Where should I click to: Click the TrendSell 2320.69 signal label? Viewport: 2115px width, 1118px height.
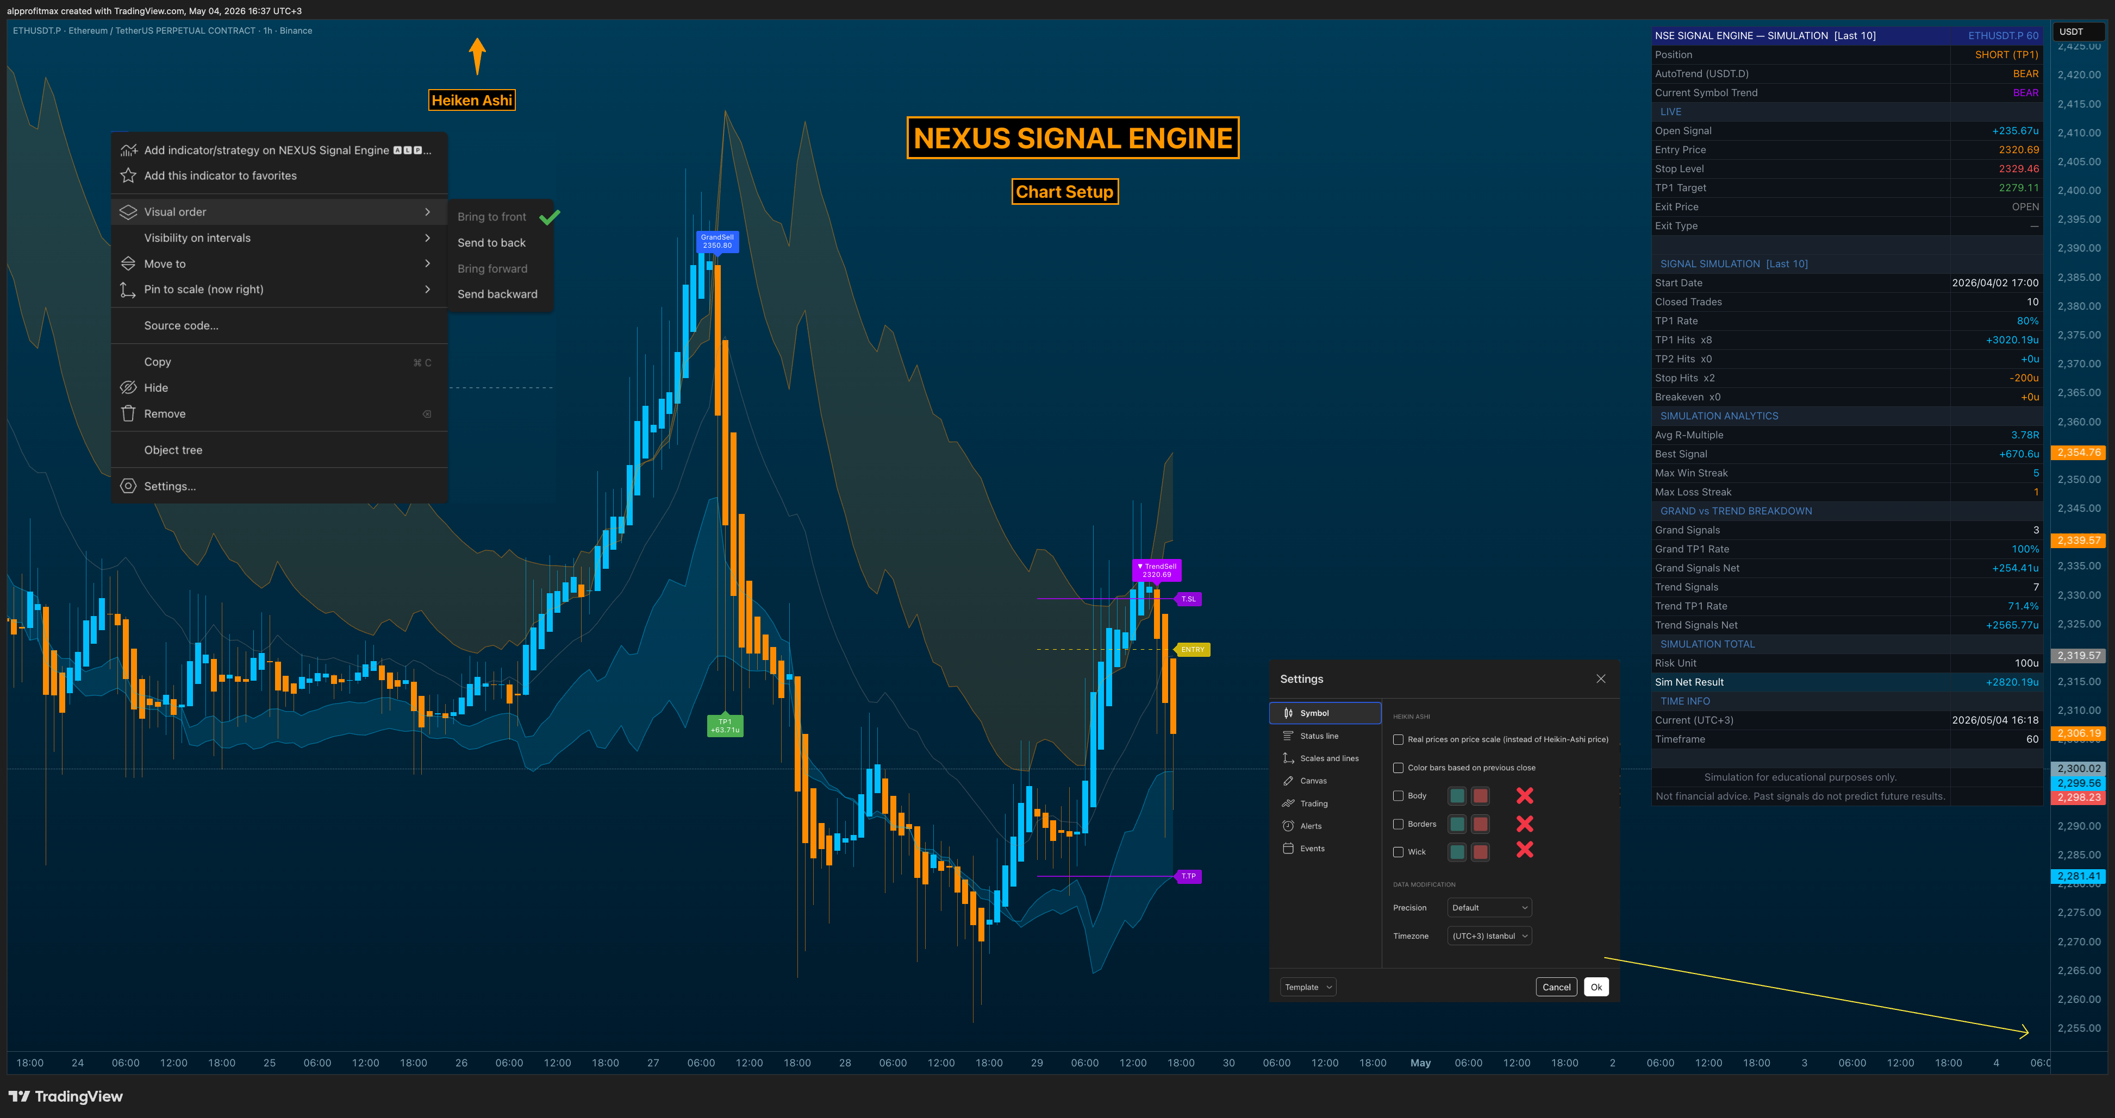click(1156, 570)
